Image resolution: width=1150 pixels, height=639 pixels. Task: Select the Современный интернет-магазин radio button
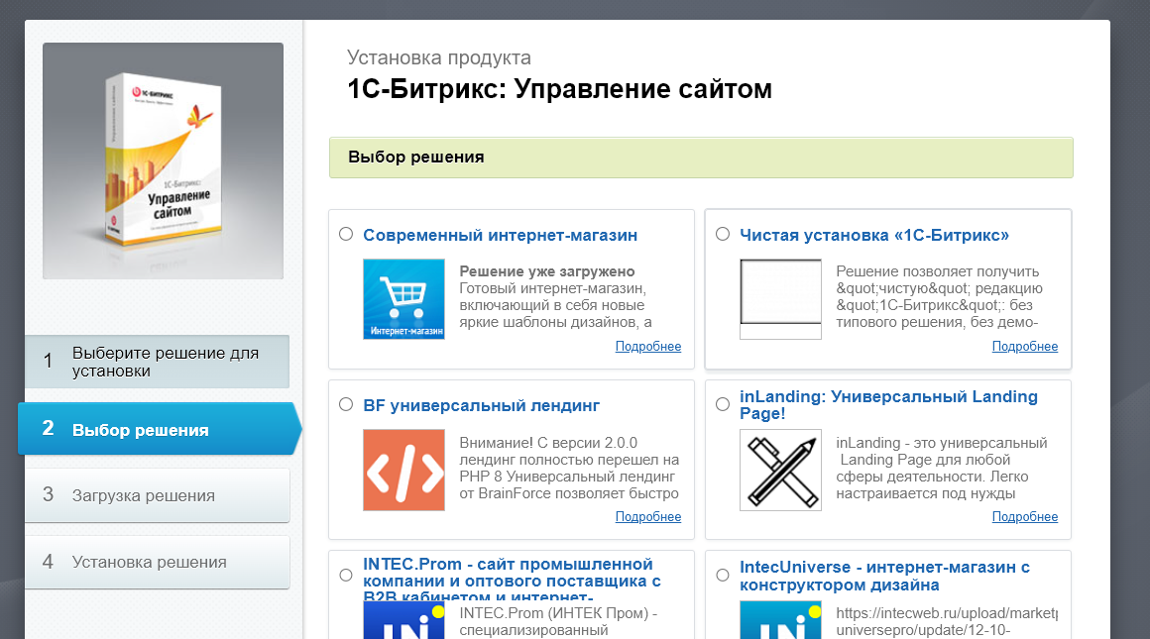tap(346, 234)
